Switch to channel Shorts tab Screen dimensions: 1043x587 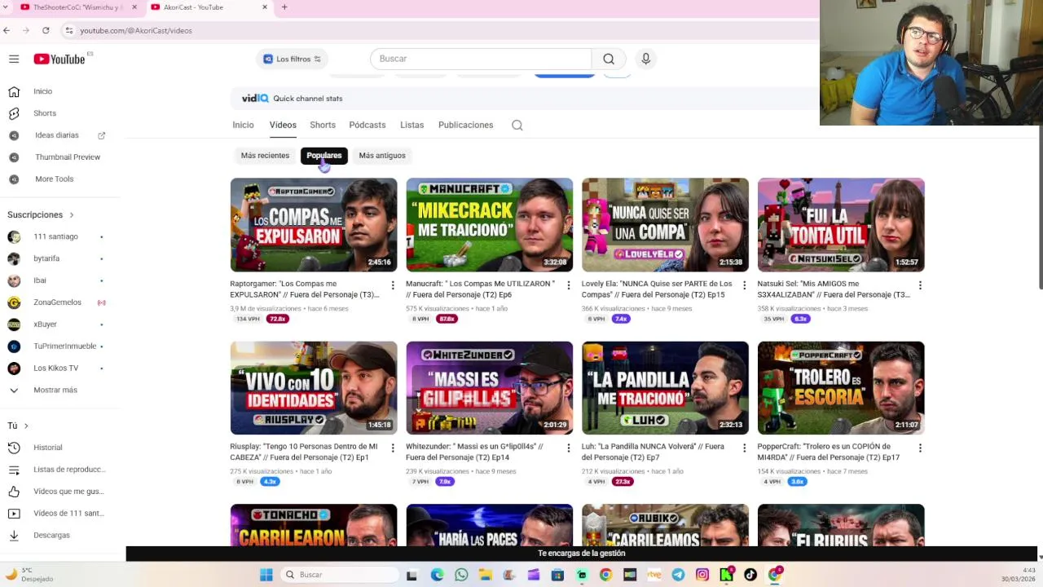pyautogui.click(x=323, y=125)
